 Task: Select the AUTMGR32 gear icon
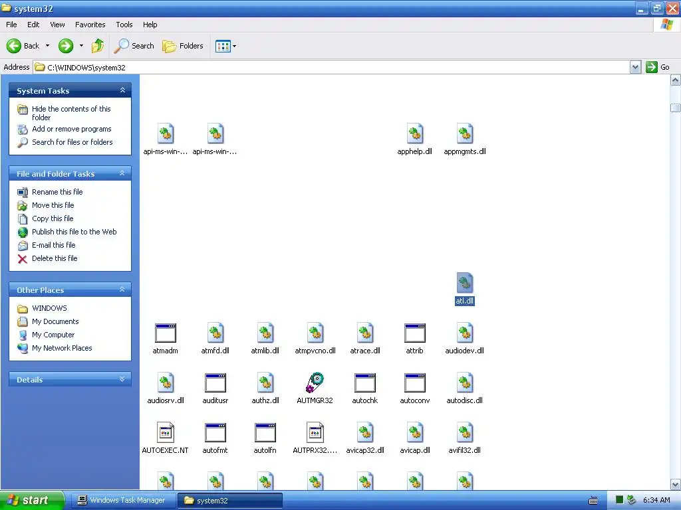pyautogui.click(x=315, y=382)
